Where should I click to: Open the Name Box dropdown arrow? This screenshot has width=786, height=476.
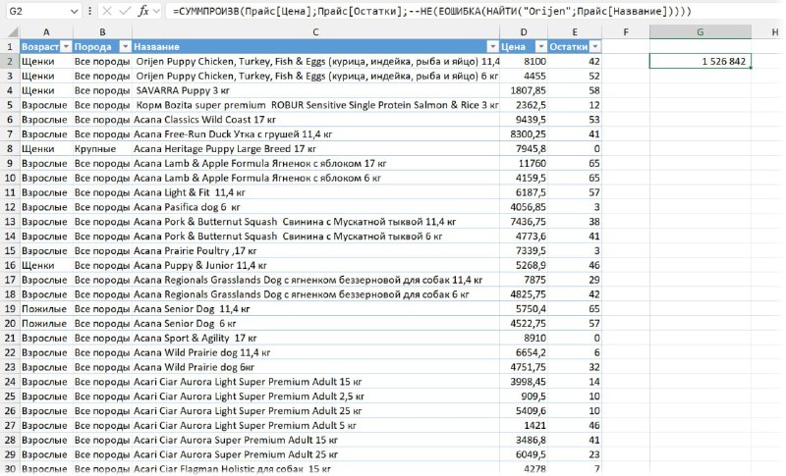point(75,11)
